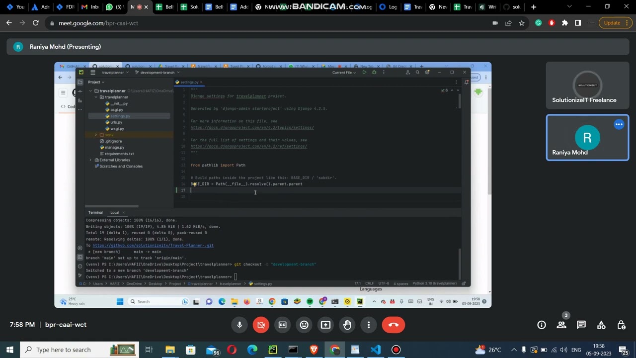The image size is (636, 358).
Task: Open the Project tool window folder icon
Action: 80,82
